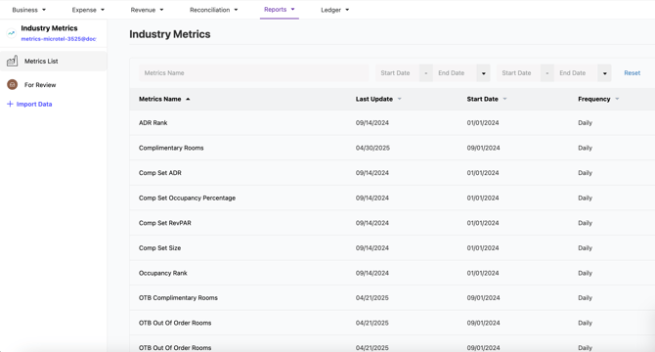Open the Reconciliation menu
Viewport: 655px width, 352px height.
click(214, 10)
